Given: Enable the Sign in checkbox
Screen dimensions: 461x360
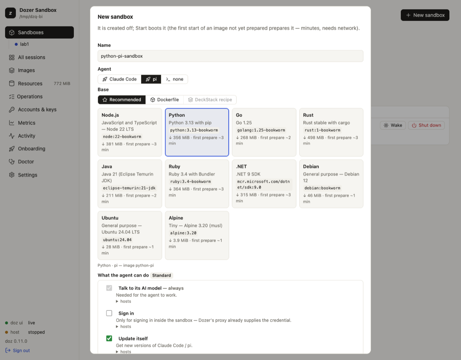Looking at the screenshot, I should pyautogui.click(x=109, y=313).
